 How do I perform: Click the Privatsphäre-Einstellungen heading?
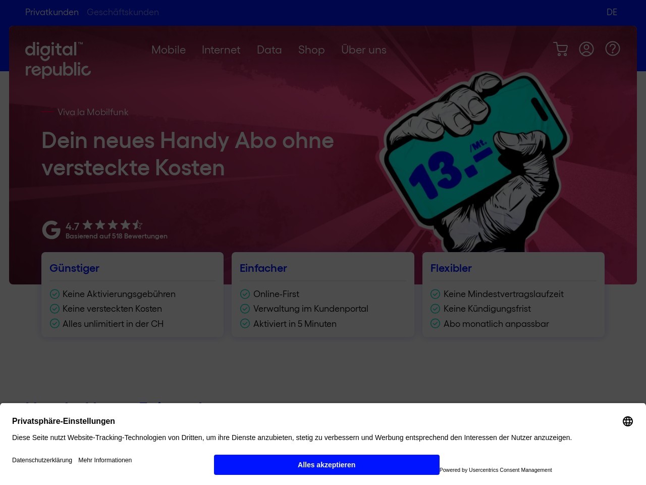[64, 421]
